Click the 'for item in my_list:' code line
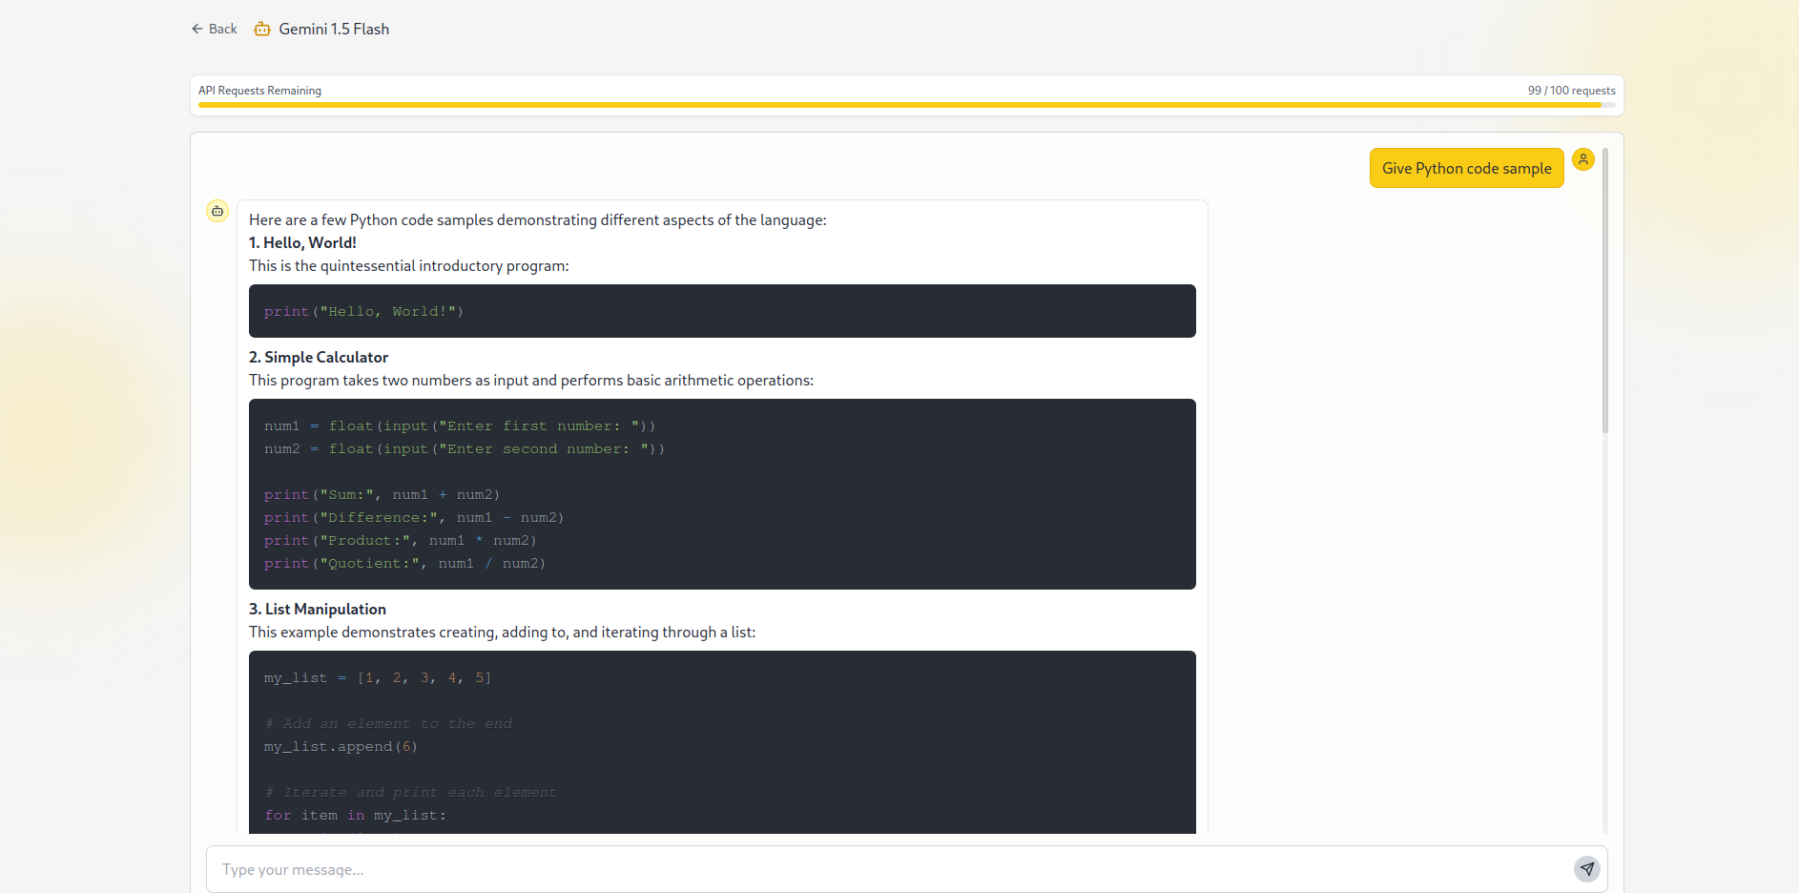The height and width of the screenshot is (893, 1799). point(355,815)
